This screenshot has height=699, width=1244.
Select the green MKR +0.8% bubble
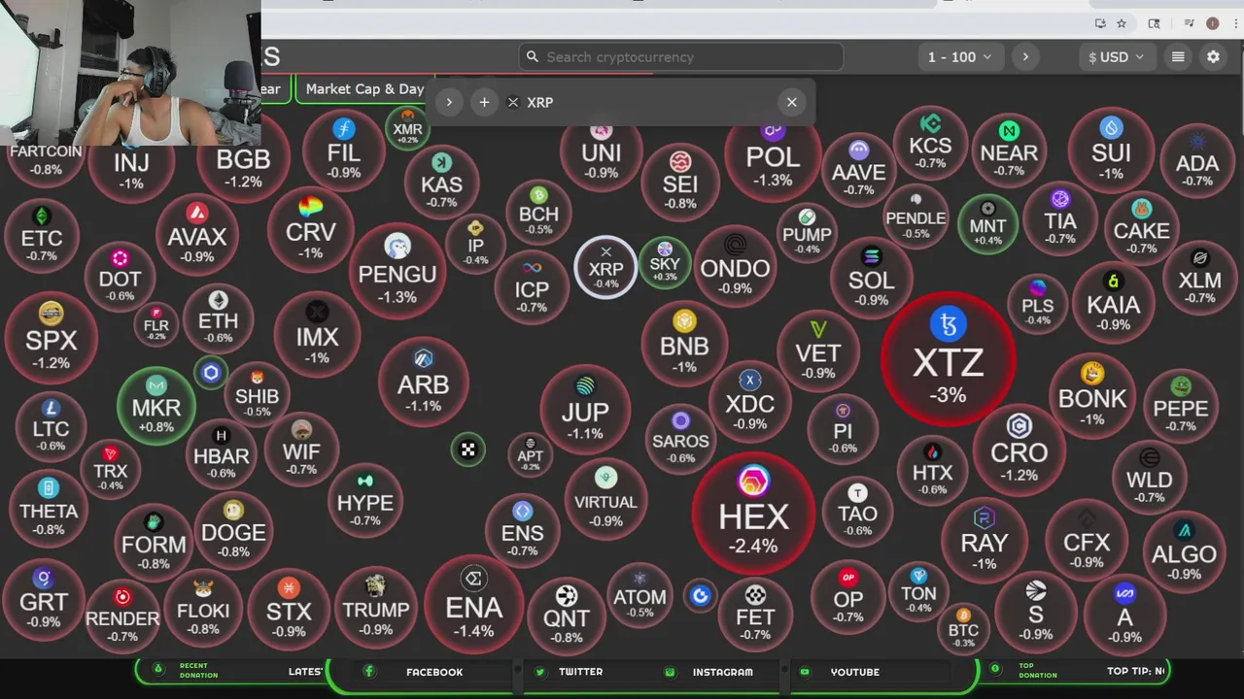(155, 406)
